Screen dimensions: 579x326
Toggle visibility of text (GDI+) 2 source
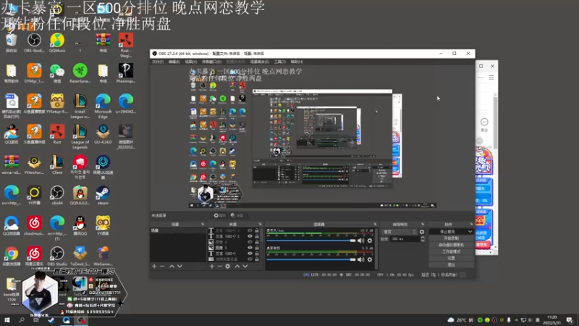click(x=250, y=236)
